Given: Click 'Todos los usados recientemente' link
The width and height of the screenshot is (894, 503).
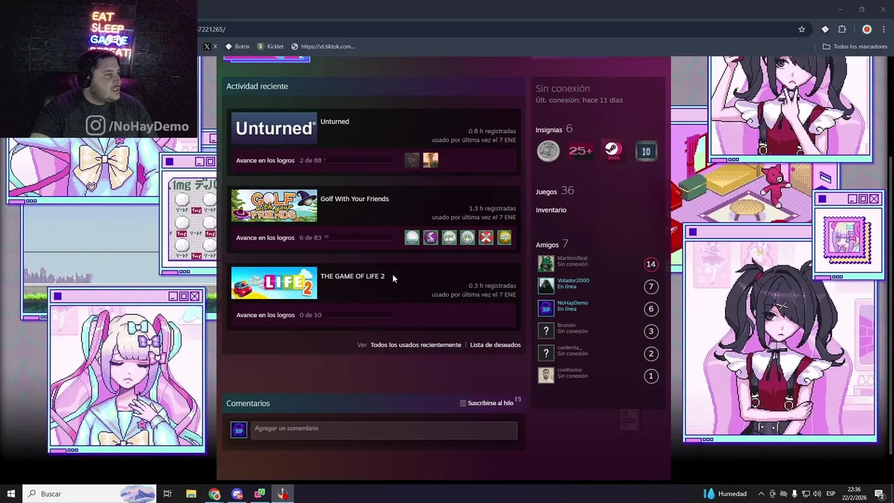Looking at the screenshot, I should click(416, 345).
